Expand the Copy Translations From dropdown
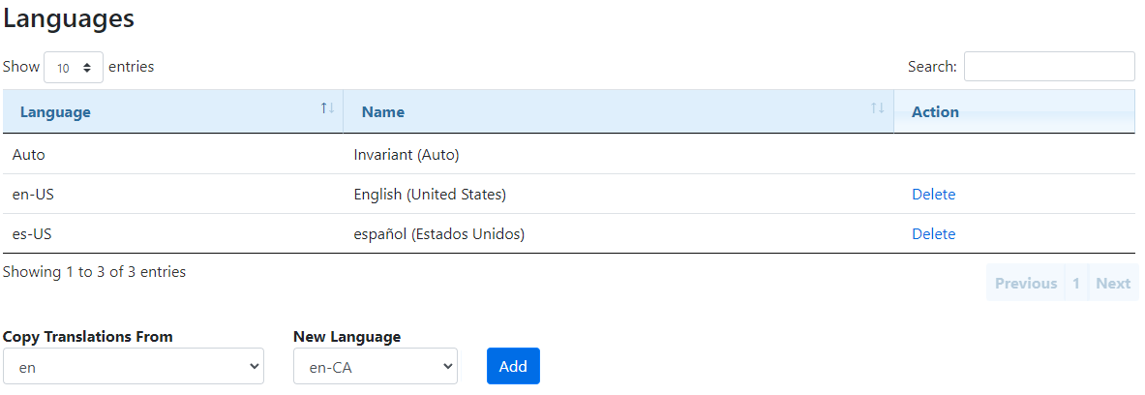This screenshot has width=1145, height=395. tap(134, 367)
